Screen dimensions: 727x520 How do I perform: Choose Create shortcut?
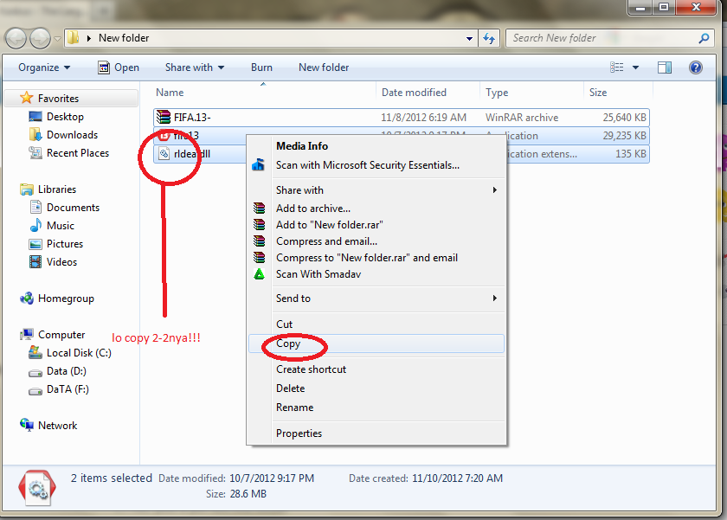coord(376,369)
